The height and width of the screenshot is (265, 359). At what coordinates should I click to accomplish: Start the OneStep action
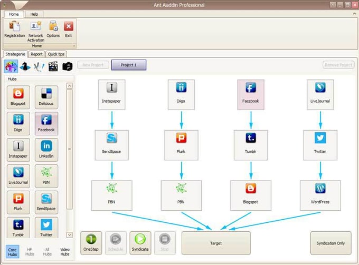click(x=91, y=243)
